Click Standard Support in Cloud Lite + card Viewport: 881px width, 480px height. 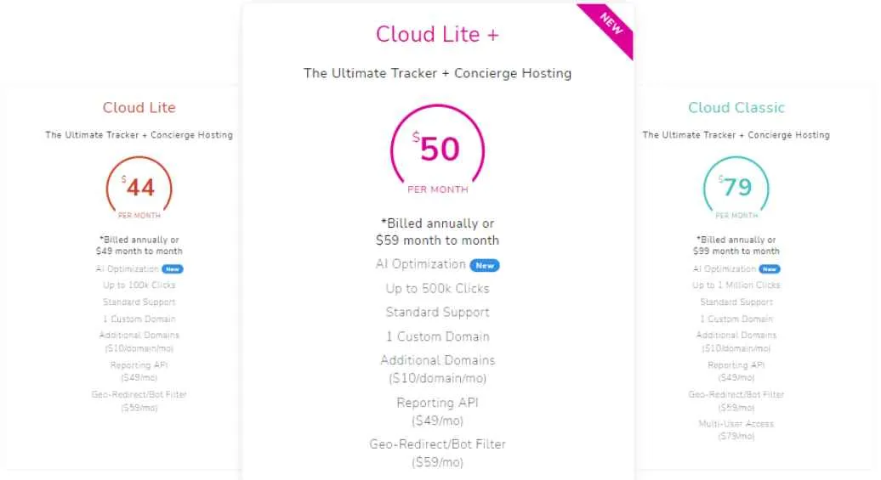(x=438, y=313)
